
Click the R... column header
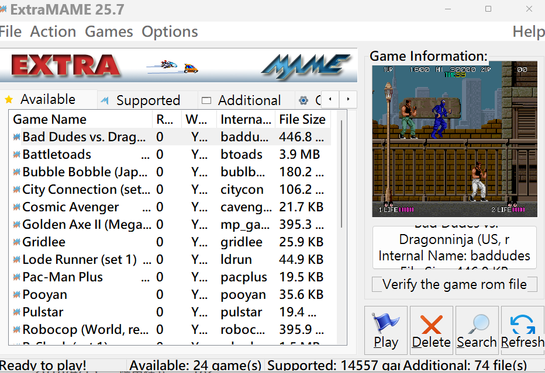167,119
